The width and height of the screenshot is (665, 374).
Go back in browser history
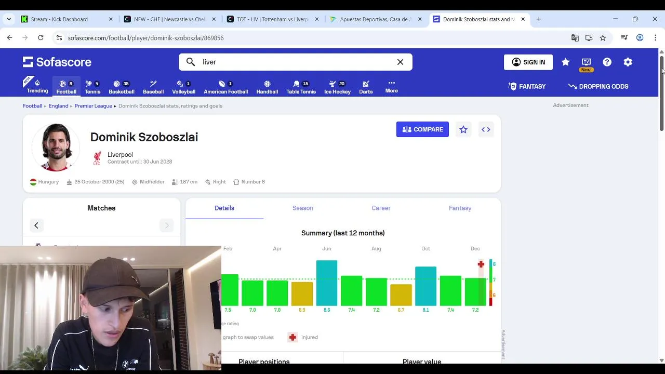(9, 37)
